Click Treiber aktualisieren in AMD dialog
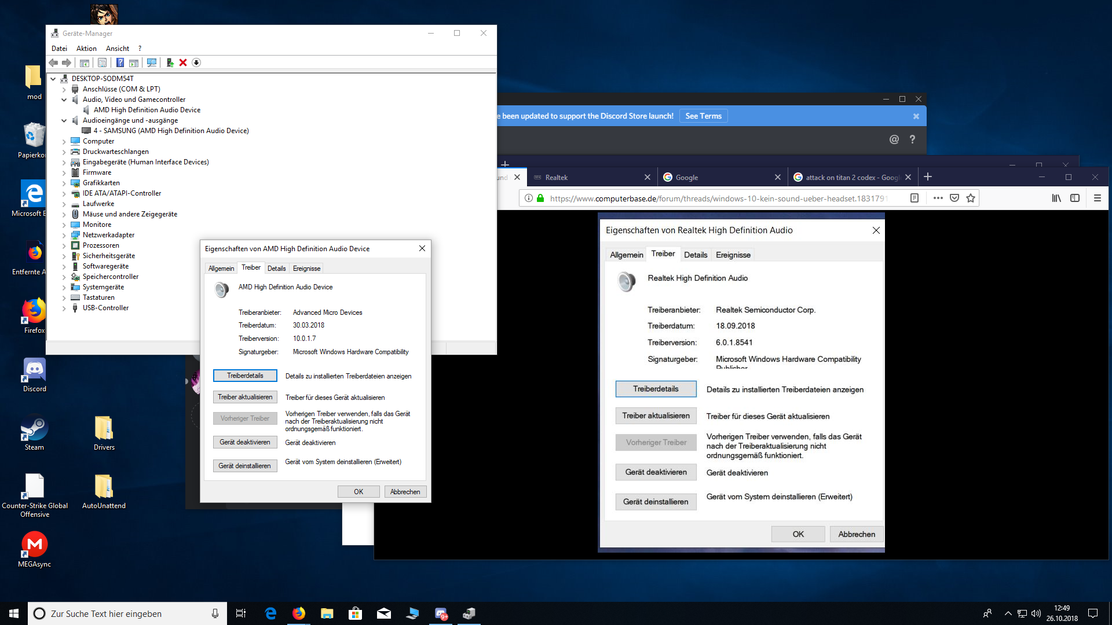This screenshot has height=625, width=1112. (245, 397)
